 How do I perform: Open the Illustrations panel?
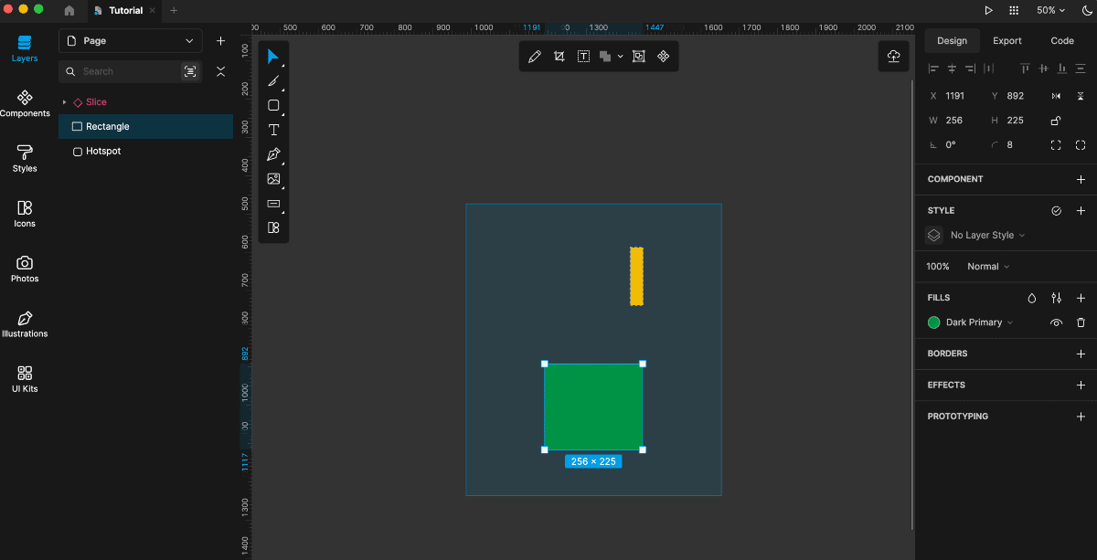25,323
